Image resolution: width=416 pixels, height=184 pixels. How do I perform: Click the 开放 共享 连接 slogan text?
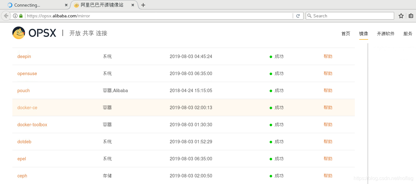[x=88, y=33]
